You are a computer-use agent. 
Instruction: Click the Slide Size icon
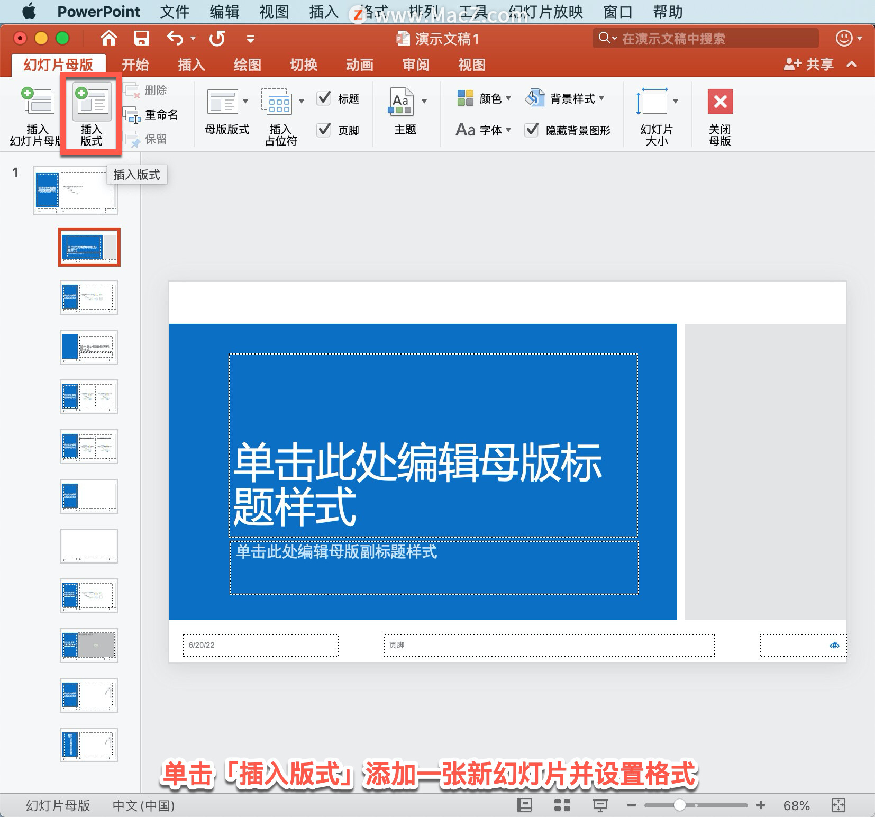pyautogui.click(x=653, y=101)
